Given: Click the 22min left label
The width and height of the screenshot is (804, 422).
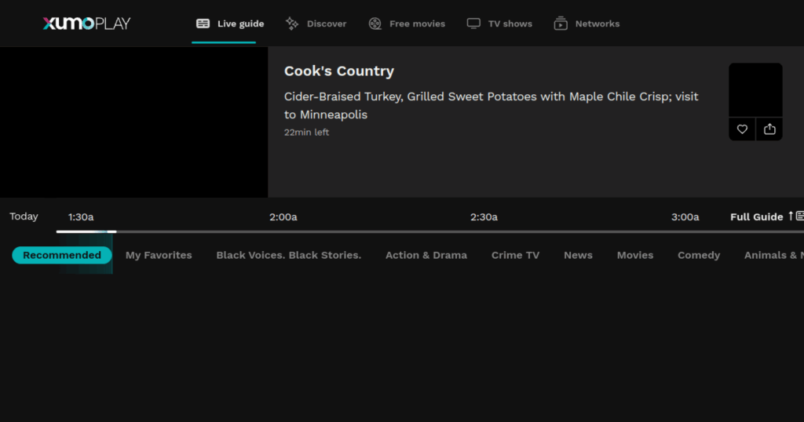Looking at the screenshot, I should pyautogui.click(x=307, y=132).
